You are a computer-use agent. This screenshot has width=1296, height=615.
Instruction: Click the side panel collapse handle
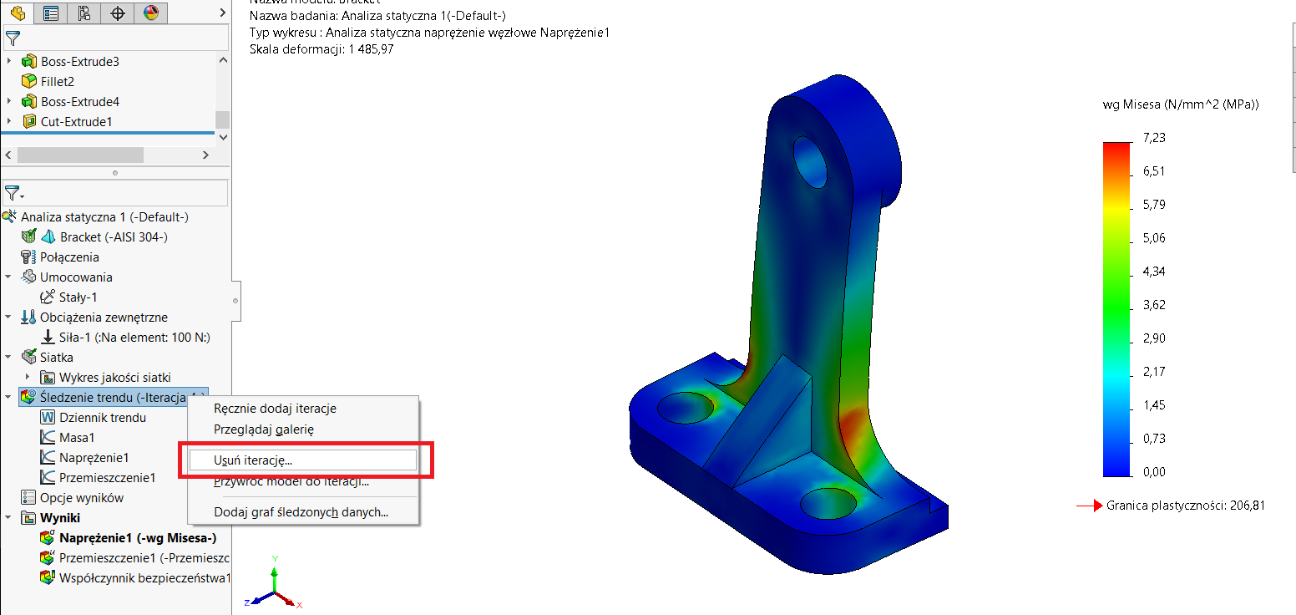coord(235,299)
